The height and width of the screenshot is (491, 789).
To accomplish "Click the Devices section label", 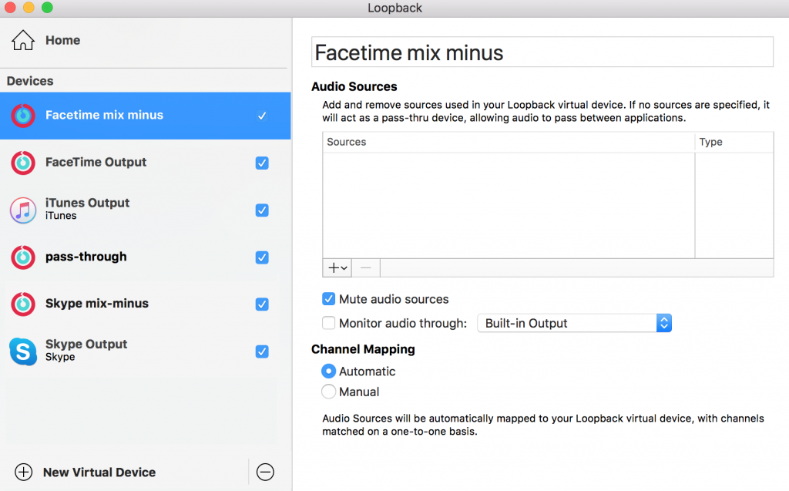I will pos(30,81).
